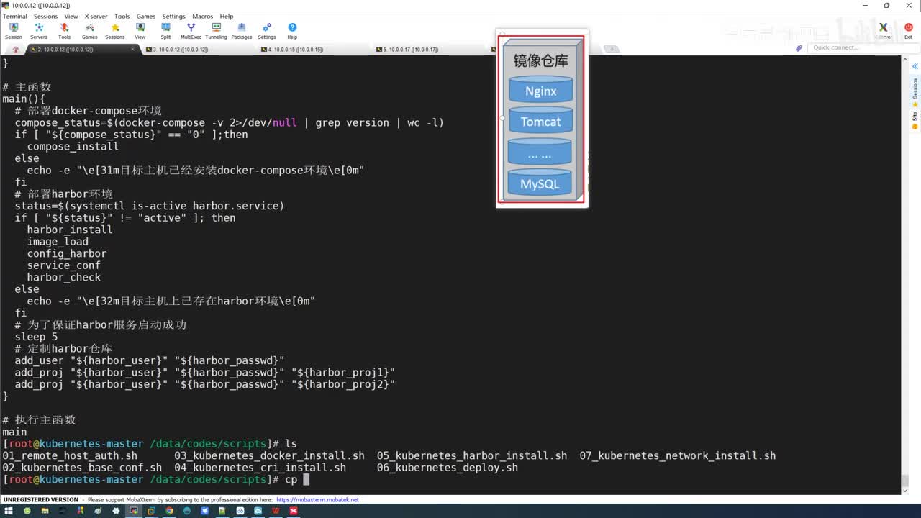Screen dimensions: 921x518
Task: Click the 'compose_install' line
Action: click(x=73, y=146)
